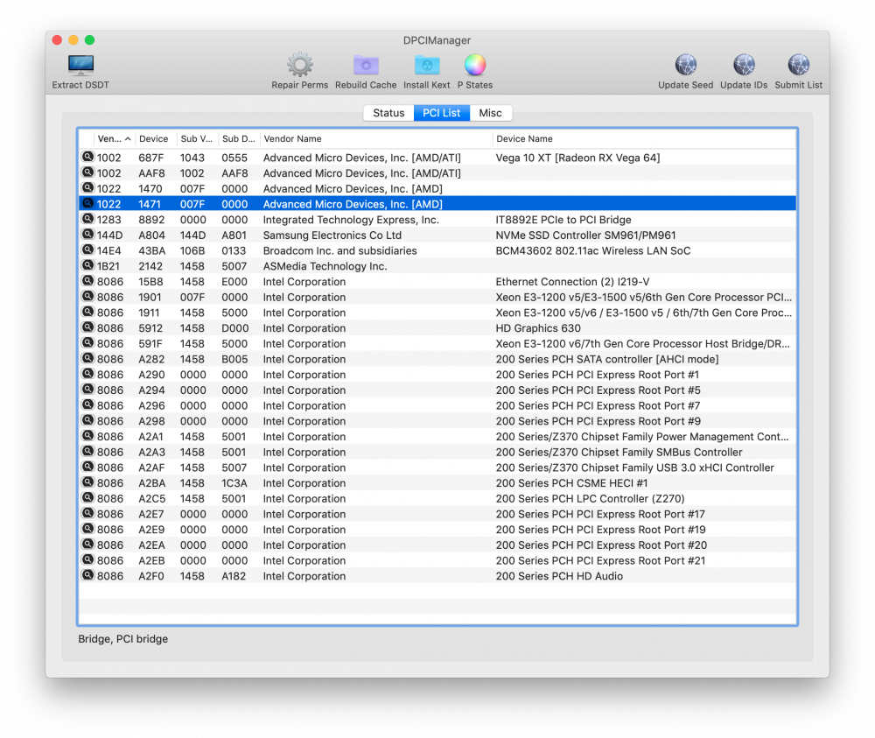Sort by the Device Name column header
This screenshot has height=738, width=875.
645,139
